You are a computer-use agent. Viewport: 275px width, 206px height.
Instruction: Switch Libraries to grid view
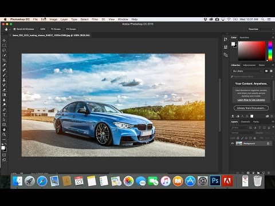pos(266,71)
